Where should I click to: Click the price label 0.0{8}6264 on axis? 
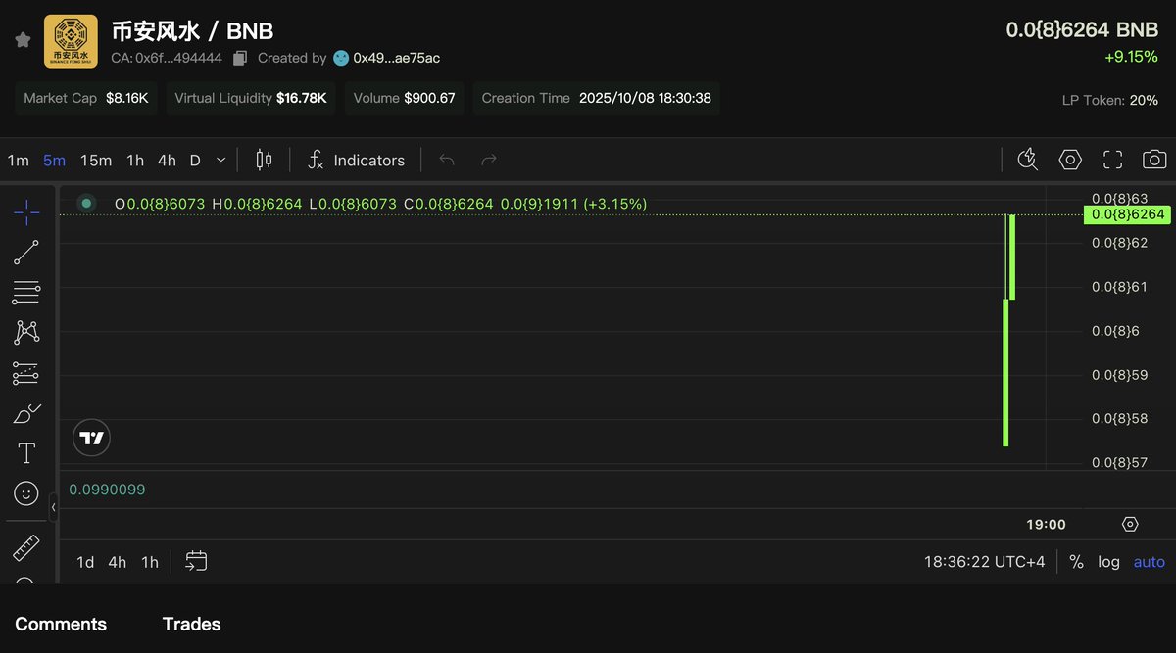click(1127, 214)
